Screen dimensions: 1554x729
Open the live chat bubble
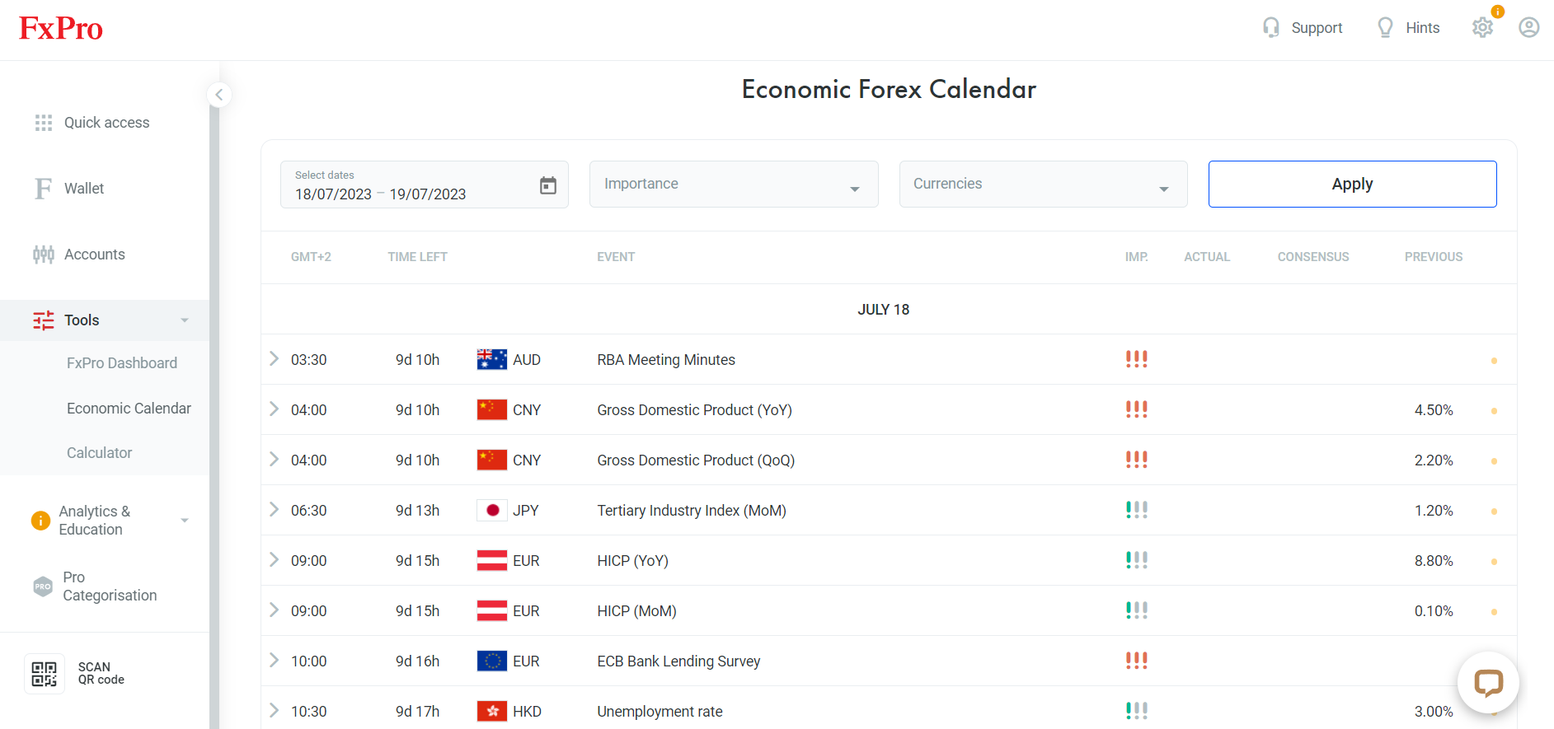click(x=1488, y=683)
